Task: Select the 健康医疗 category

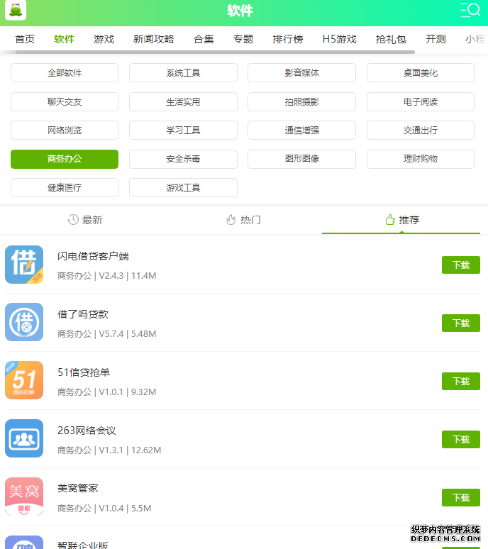Action: (65, 188)
